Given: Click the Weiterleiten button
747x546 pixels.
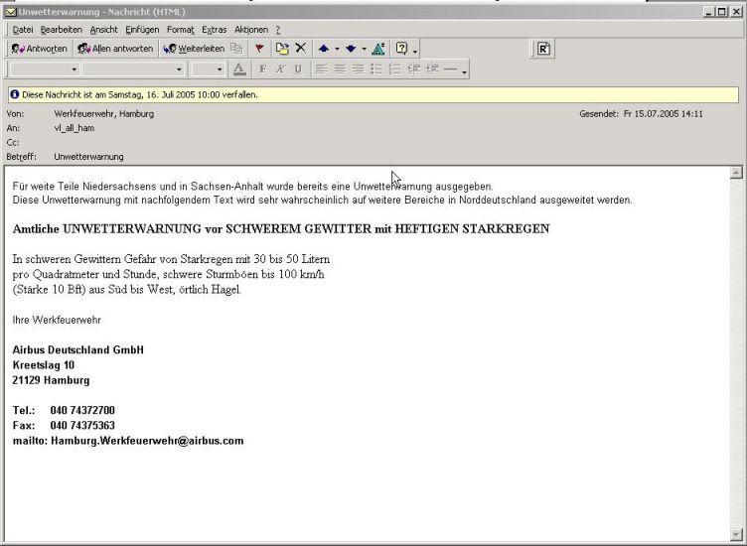Looking at the screenshot, I should pyautogui.click(x=194, y=49).
